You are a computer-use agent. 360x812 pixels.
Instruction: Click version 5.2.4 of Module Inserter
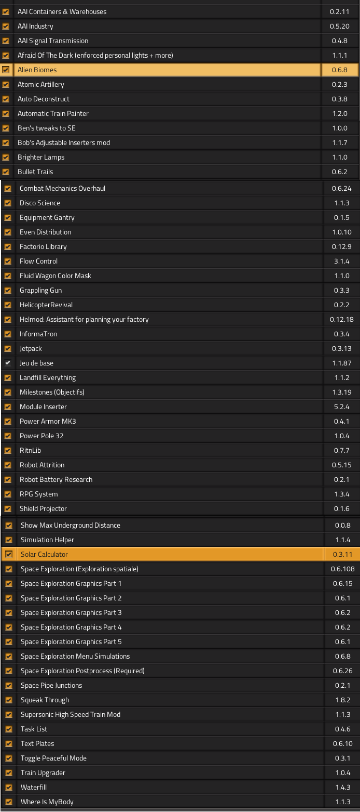(341, 407)
